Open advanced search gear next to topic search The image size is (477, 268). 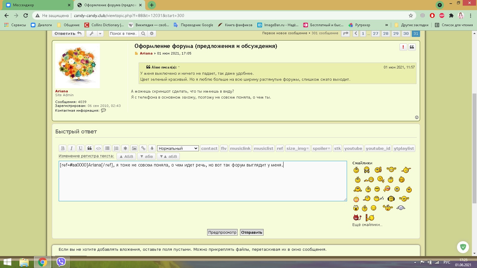152,34
